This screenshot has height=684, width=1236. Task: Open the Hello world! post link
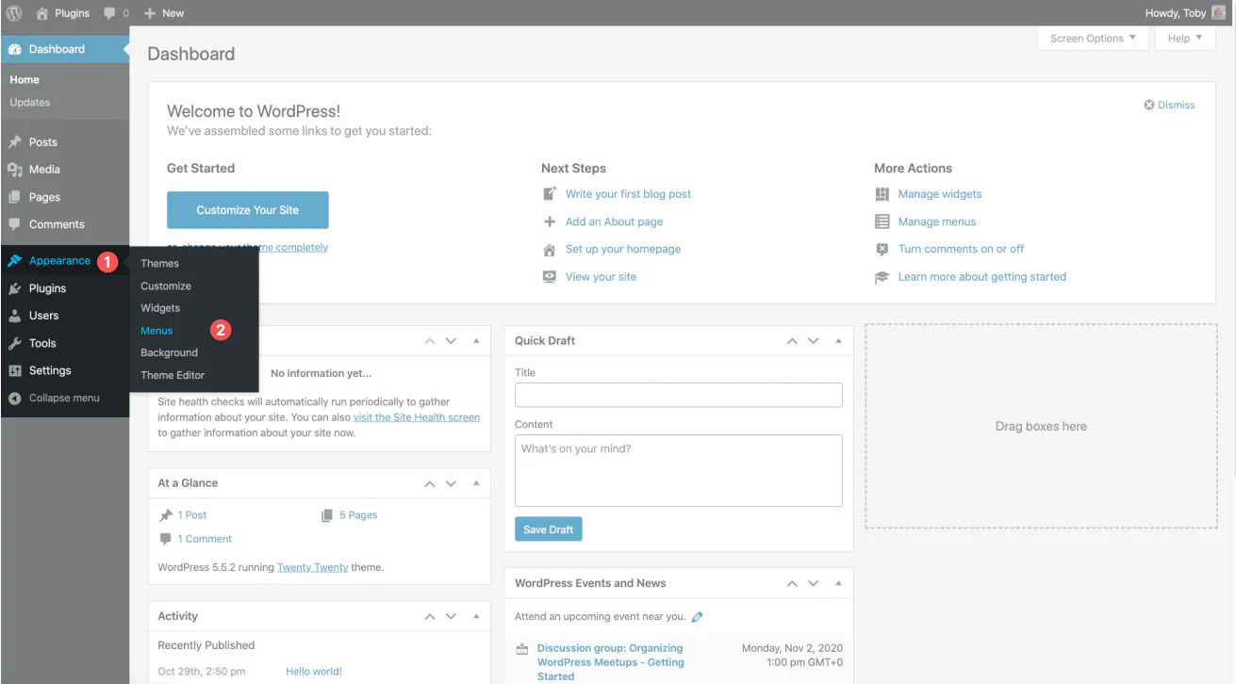[314, 672]
